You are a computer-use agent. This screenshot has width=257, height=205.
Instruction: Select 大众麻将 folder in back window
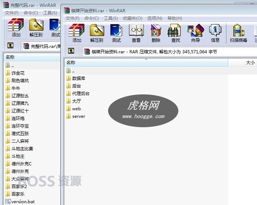click(17, 179)
